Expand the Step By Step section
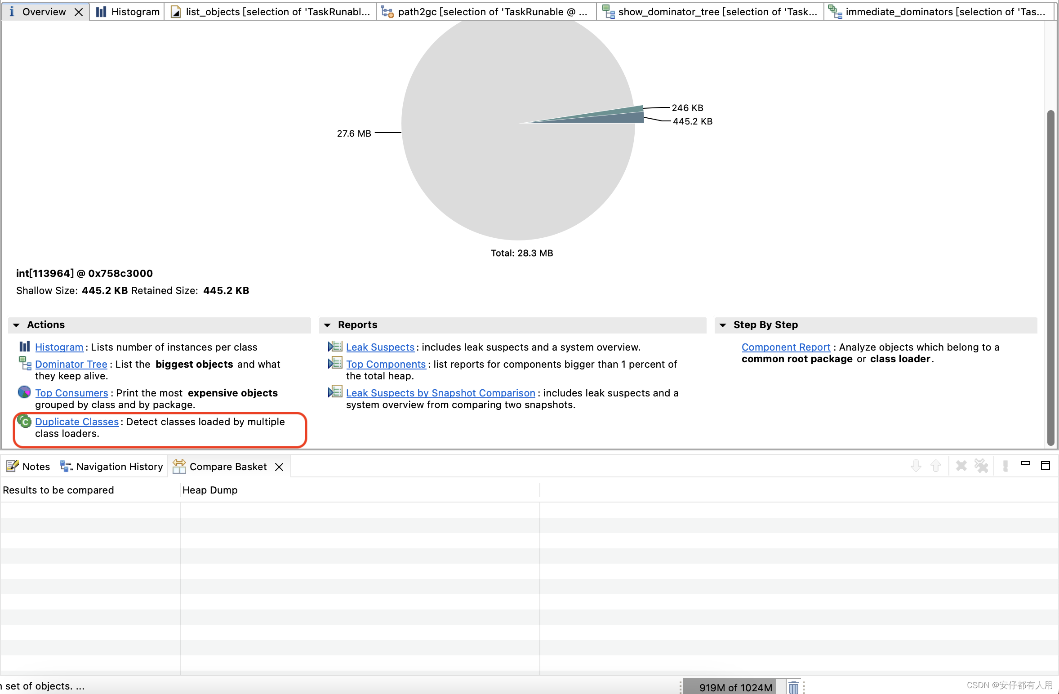Screen dimensions: 1059x694 click(725, 324)
